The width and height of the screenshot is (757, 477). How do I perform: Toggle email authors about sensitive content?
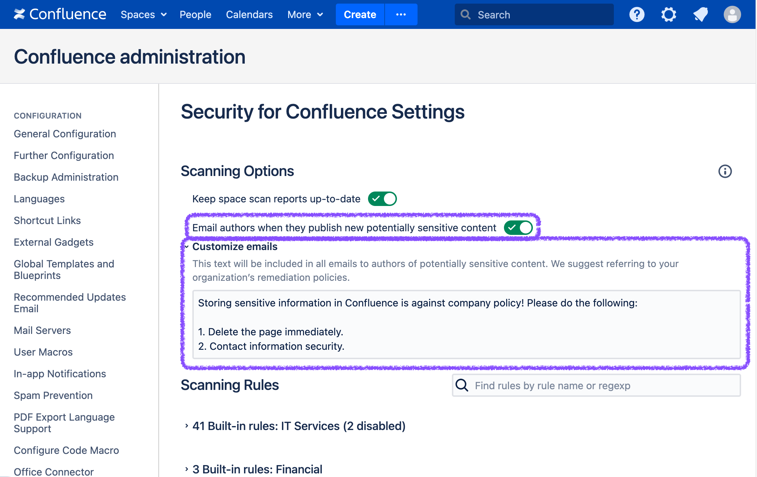(x=519, y=228)
